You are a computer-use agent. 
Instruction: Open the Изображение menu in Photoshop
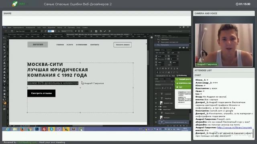(x=31, y=28)
